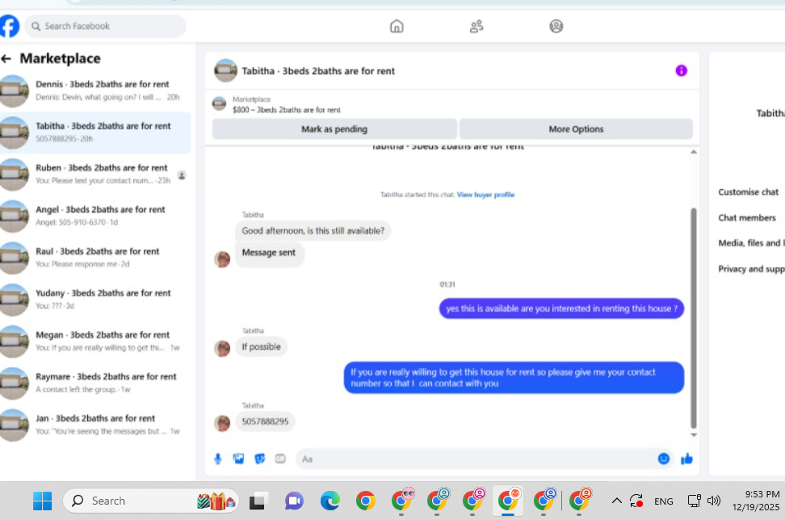Screen dimensions: 785x520
Task: Open More Options for listing
Action: click(x=577, y=129)
